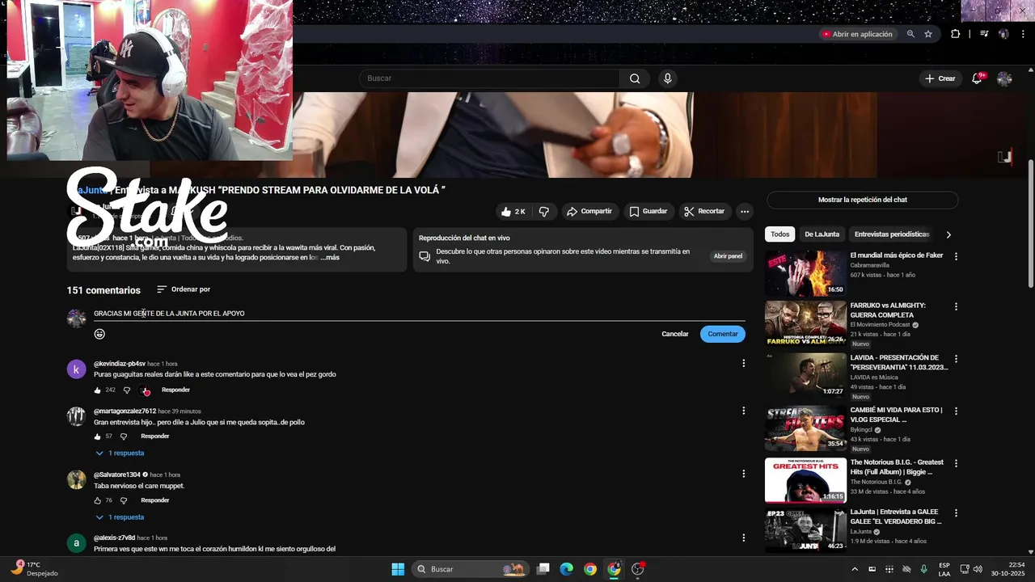Screen dimensions: 1035x582
Task: Open options for 'FARRUKO vs ALMIGHTY' video
Action: 956,307
